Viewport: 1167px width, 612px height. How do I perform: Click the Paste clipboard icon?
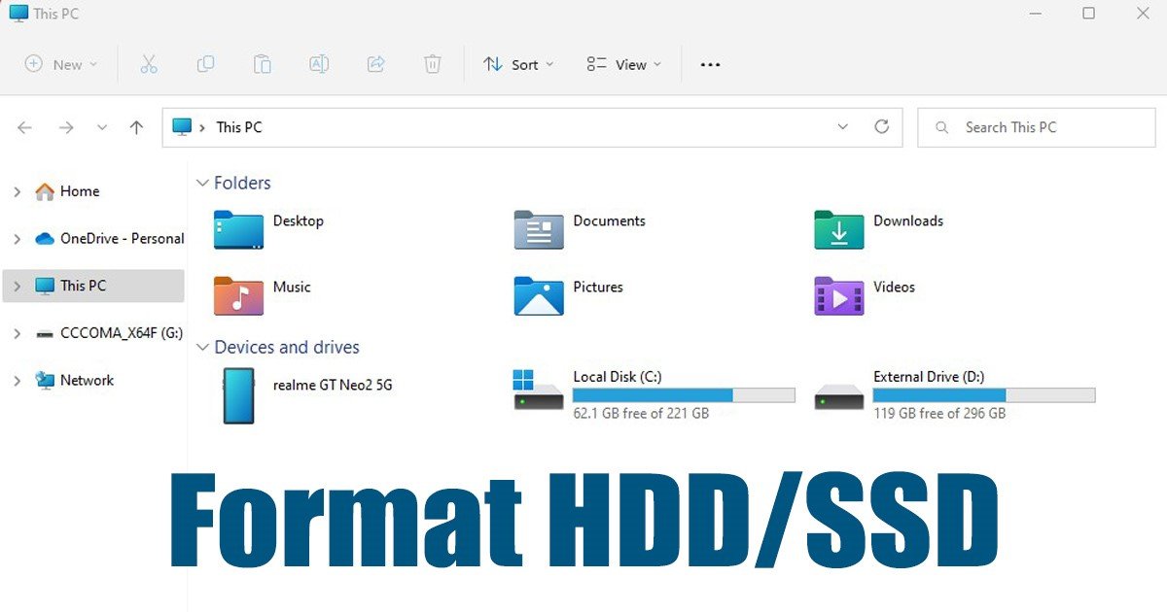[262, 64]
